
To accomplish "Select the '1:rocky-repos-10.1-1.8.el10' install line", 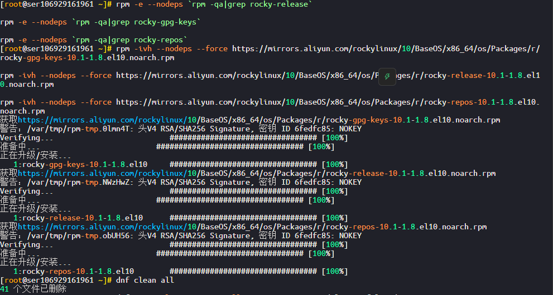I will click(x=74, y=272).
